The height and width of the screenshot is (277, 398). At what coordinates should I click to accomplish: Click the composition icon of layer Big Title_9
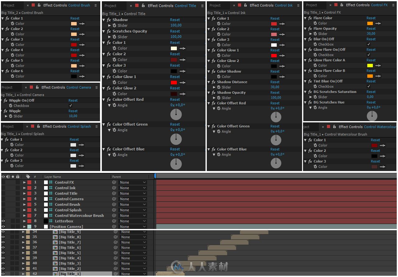55,232
